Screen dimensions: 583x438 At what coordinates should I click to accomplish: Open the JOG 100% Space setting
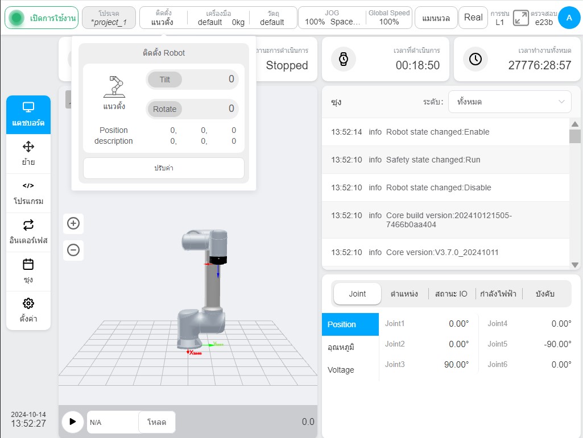coord(332,18)
